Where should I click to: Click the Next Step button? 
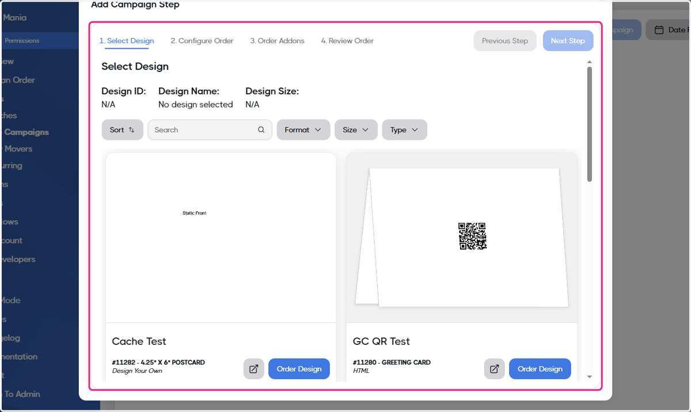click(568, 41)
